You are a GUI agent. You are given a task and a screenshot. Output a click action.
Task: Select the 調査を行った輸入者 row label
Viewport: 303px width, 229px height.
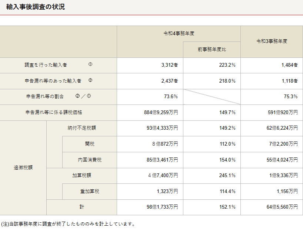click(46, 65)
